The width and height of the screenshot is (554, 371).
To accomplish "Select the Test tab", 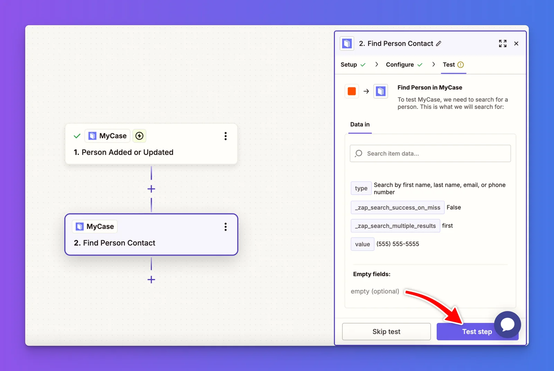I will [x=453, y=65].
